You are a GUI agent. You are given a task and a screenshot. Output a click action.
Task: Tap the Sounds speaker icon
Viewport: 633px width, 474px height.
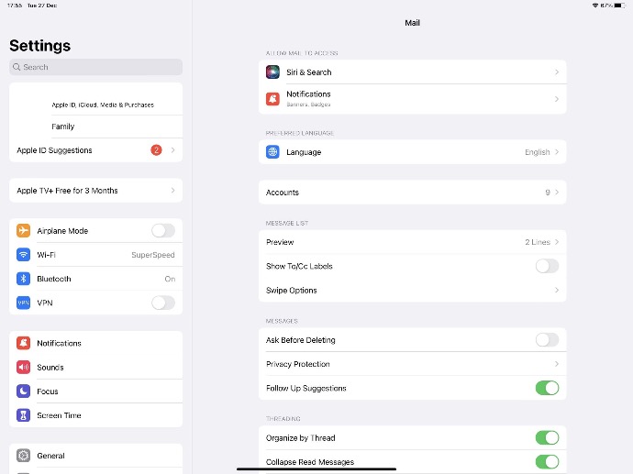(23, 368)
